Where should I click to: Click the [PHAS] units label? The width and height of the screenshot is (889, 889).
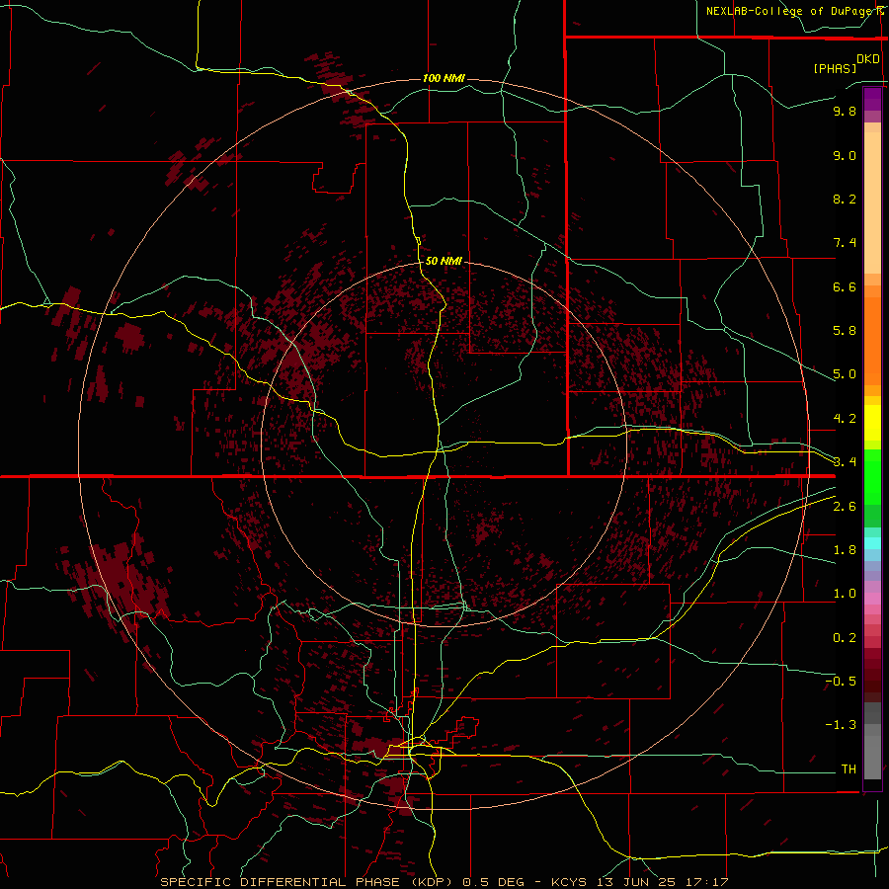[835, 68]
